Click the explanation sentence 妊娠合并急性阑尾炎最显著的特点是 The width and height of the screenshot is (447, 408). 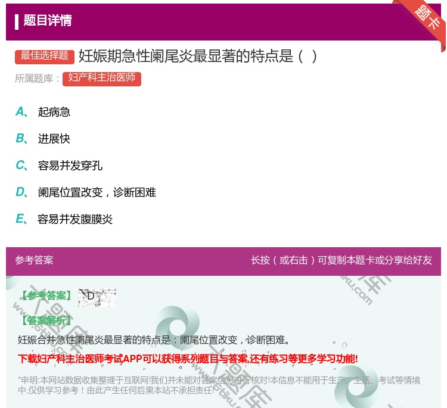(154, 340)
